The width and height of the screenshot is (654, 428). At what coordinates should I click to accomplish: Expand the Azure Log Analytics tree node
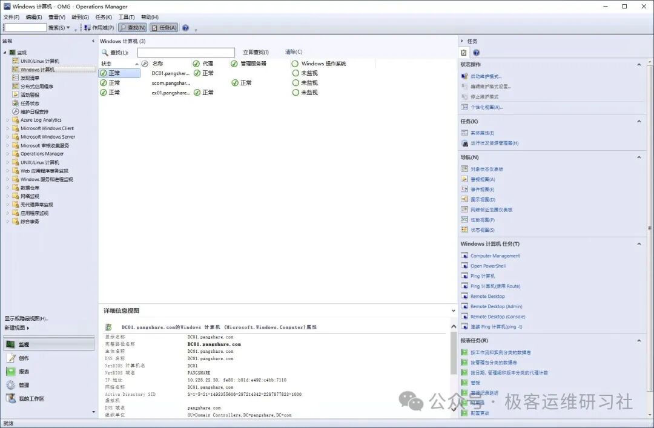pos(7,119)
